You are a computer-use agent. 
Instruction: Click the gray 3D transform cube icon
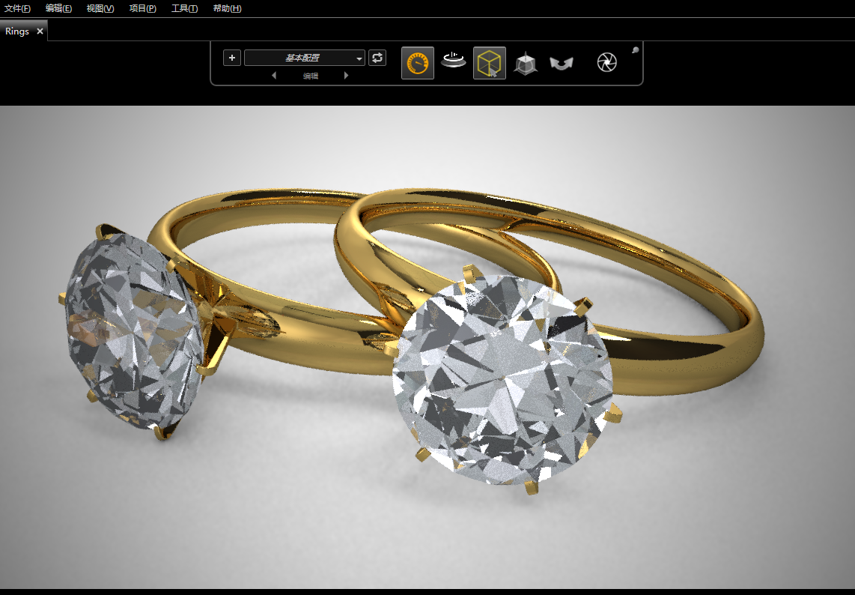pos(526,64)
